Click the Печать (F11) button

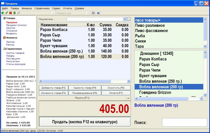pyautogui.click(x=82, y=98)
